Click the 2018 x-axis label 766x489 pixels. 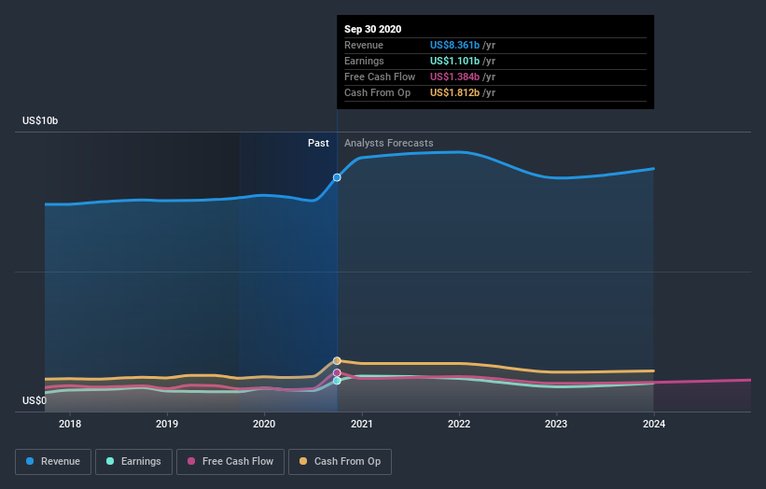coord(70,424)
